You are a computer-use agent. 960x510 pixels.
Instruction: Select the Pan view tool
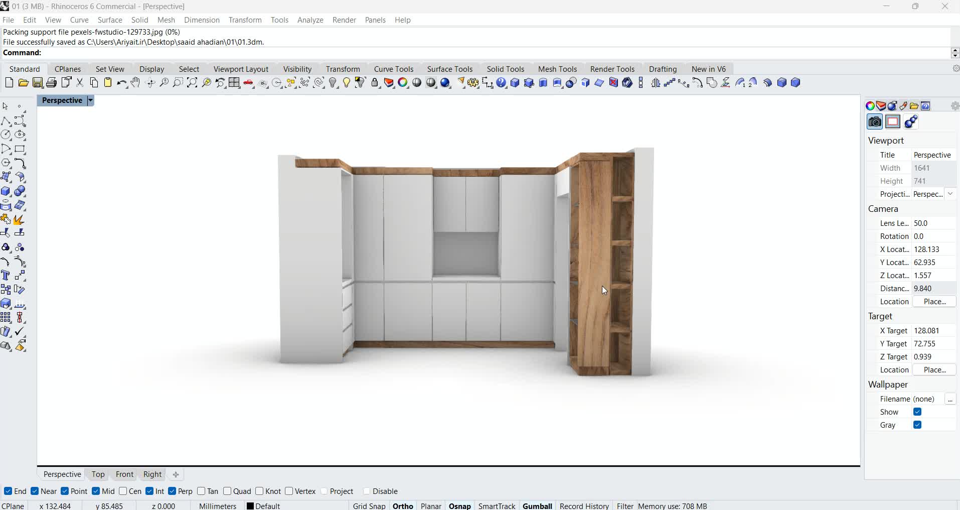pos(135,83)
